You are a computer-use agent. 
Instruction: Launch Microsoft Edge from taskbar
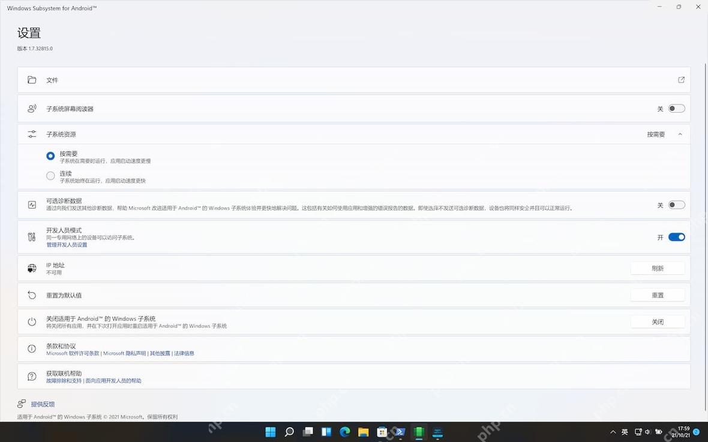tap(345, 432)
